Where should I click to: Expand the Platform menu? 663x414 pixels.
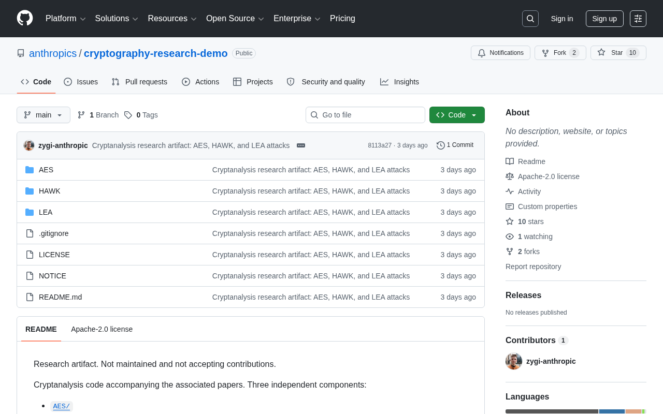tap(66, 19)
